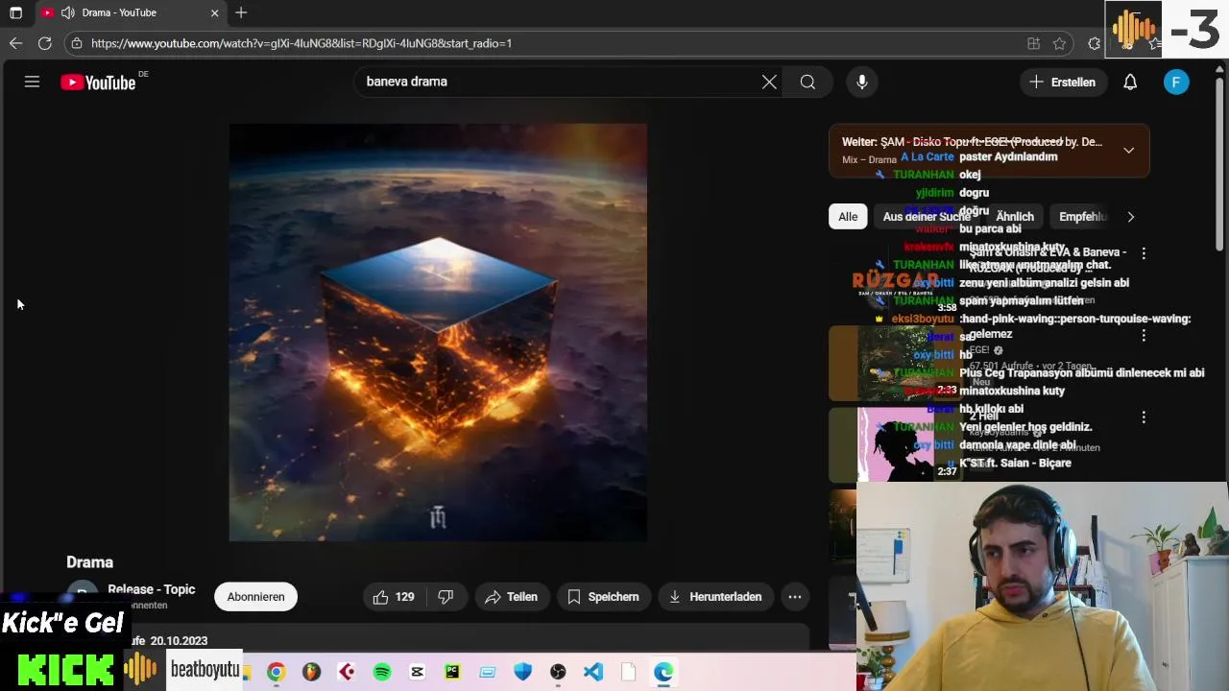Viewport: 1229px width, 691px height.
Task: Open Spotify from the taskbar
Action: [382, 672]
